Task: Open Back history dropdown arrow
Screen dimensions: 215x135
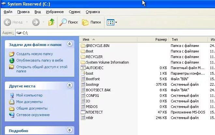Action: 27,22
